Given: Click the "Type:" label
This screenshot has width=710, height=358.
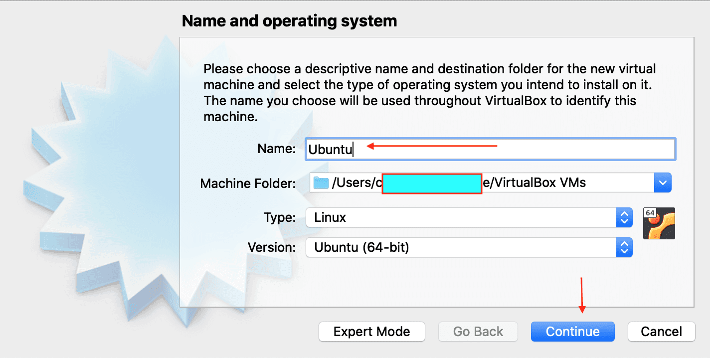Looking at the screenshot, I should pyautogui.click(x=280, y=217).
